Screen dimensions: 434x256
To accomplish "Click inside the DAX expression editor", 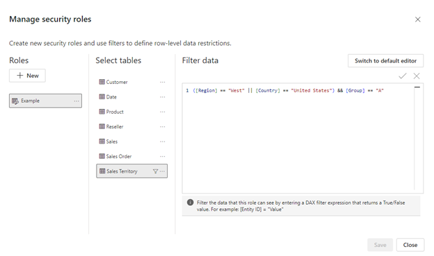I will (298, 138).
